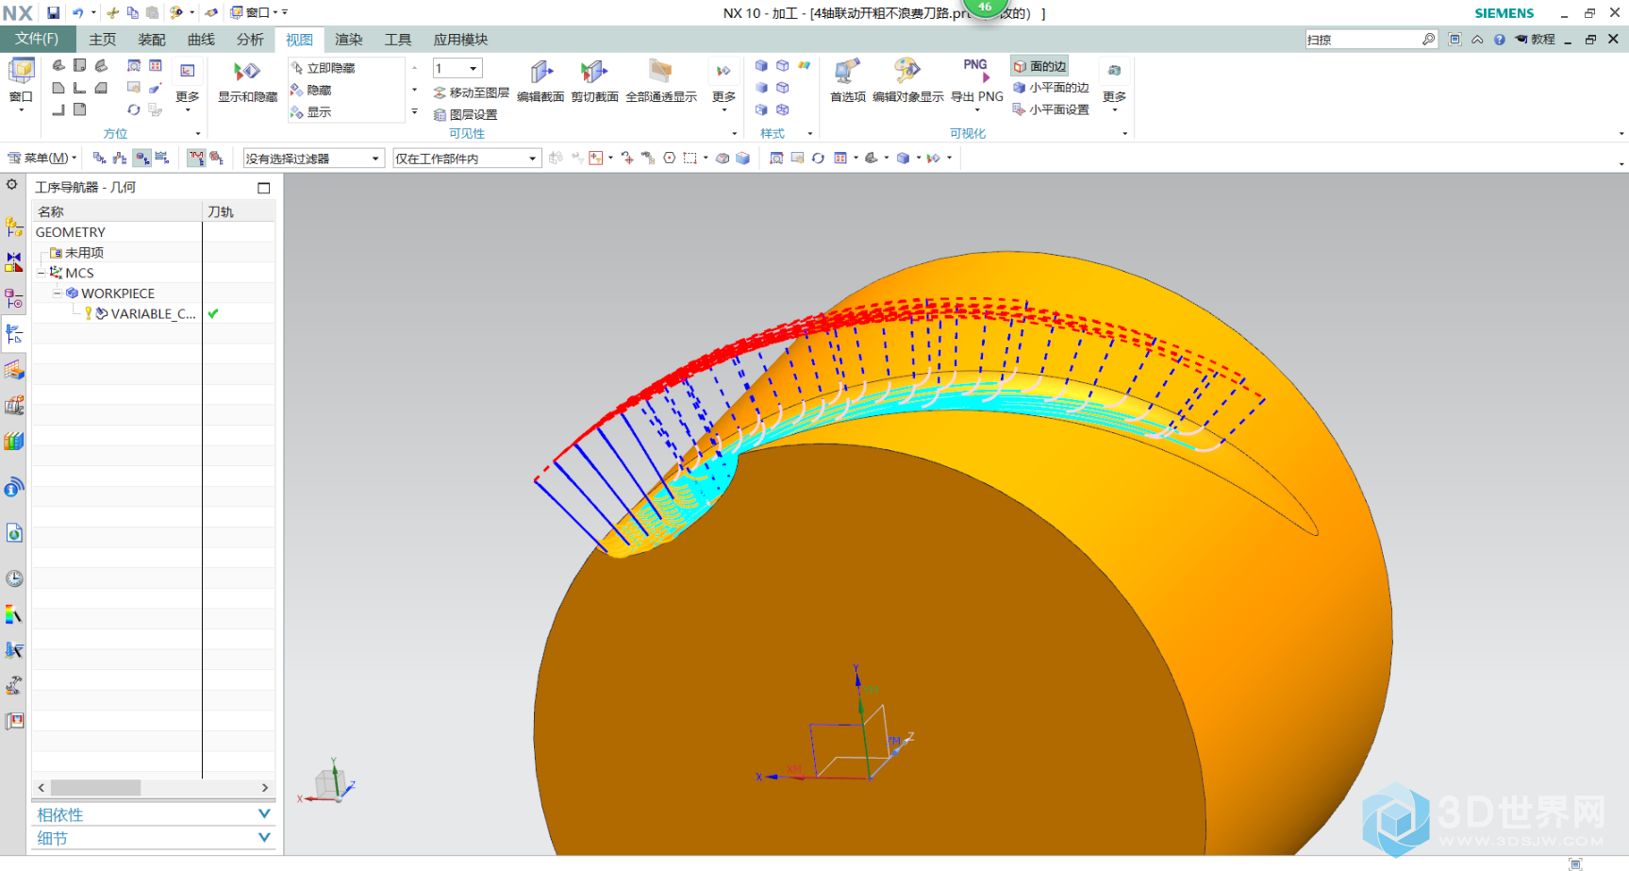Open the 文件(F) menu

click(x=37, y=39)
